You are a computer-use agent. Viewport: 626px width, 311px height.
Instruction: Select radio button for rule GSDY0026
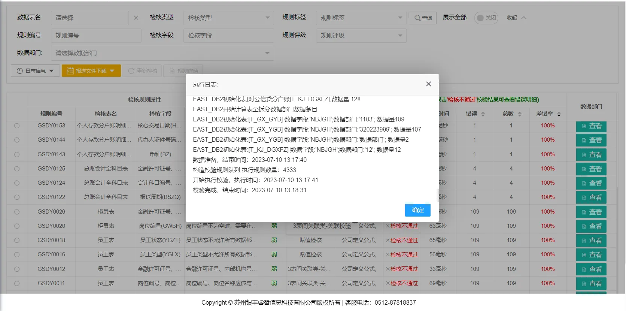(17, 212)
